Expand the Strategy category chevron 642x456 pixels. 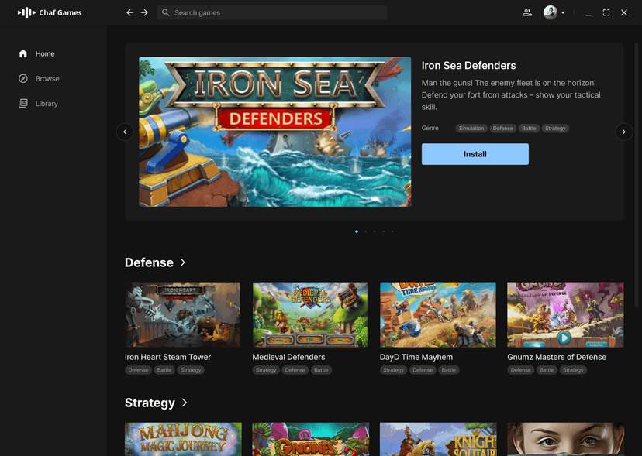185,403
